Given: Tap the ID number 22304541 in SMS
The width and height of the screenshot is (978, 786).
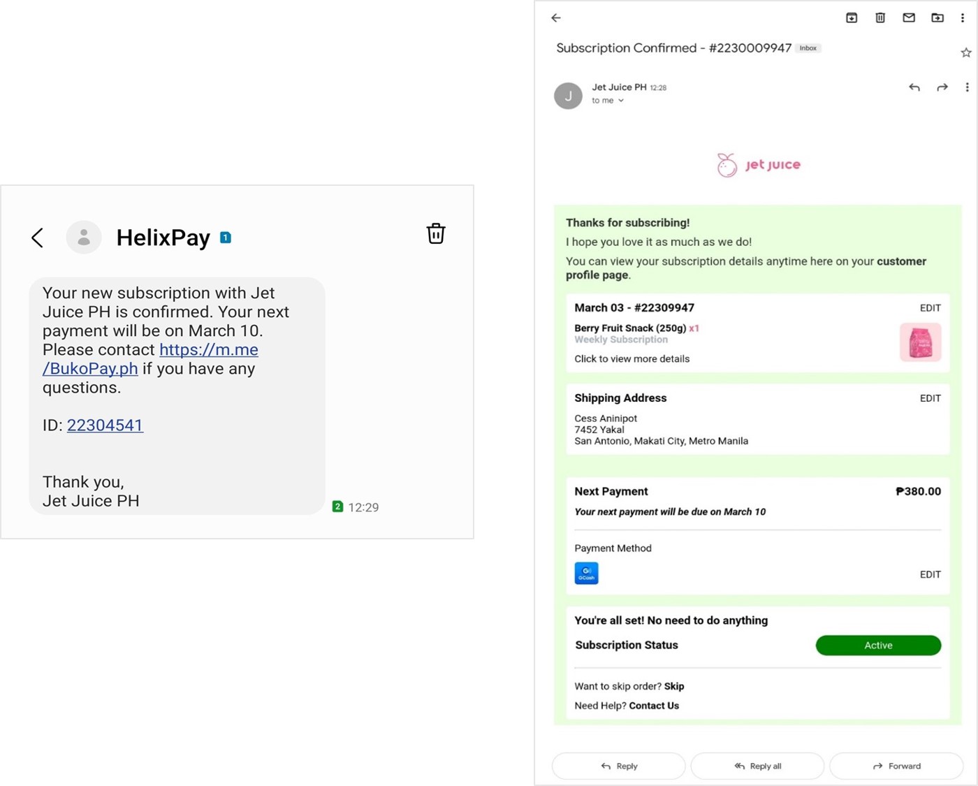Looking at the screenshot, I should pyautogui.click(x=105, y=425).
